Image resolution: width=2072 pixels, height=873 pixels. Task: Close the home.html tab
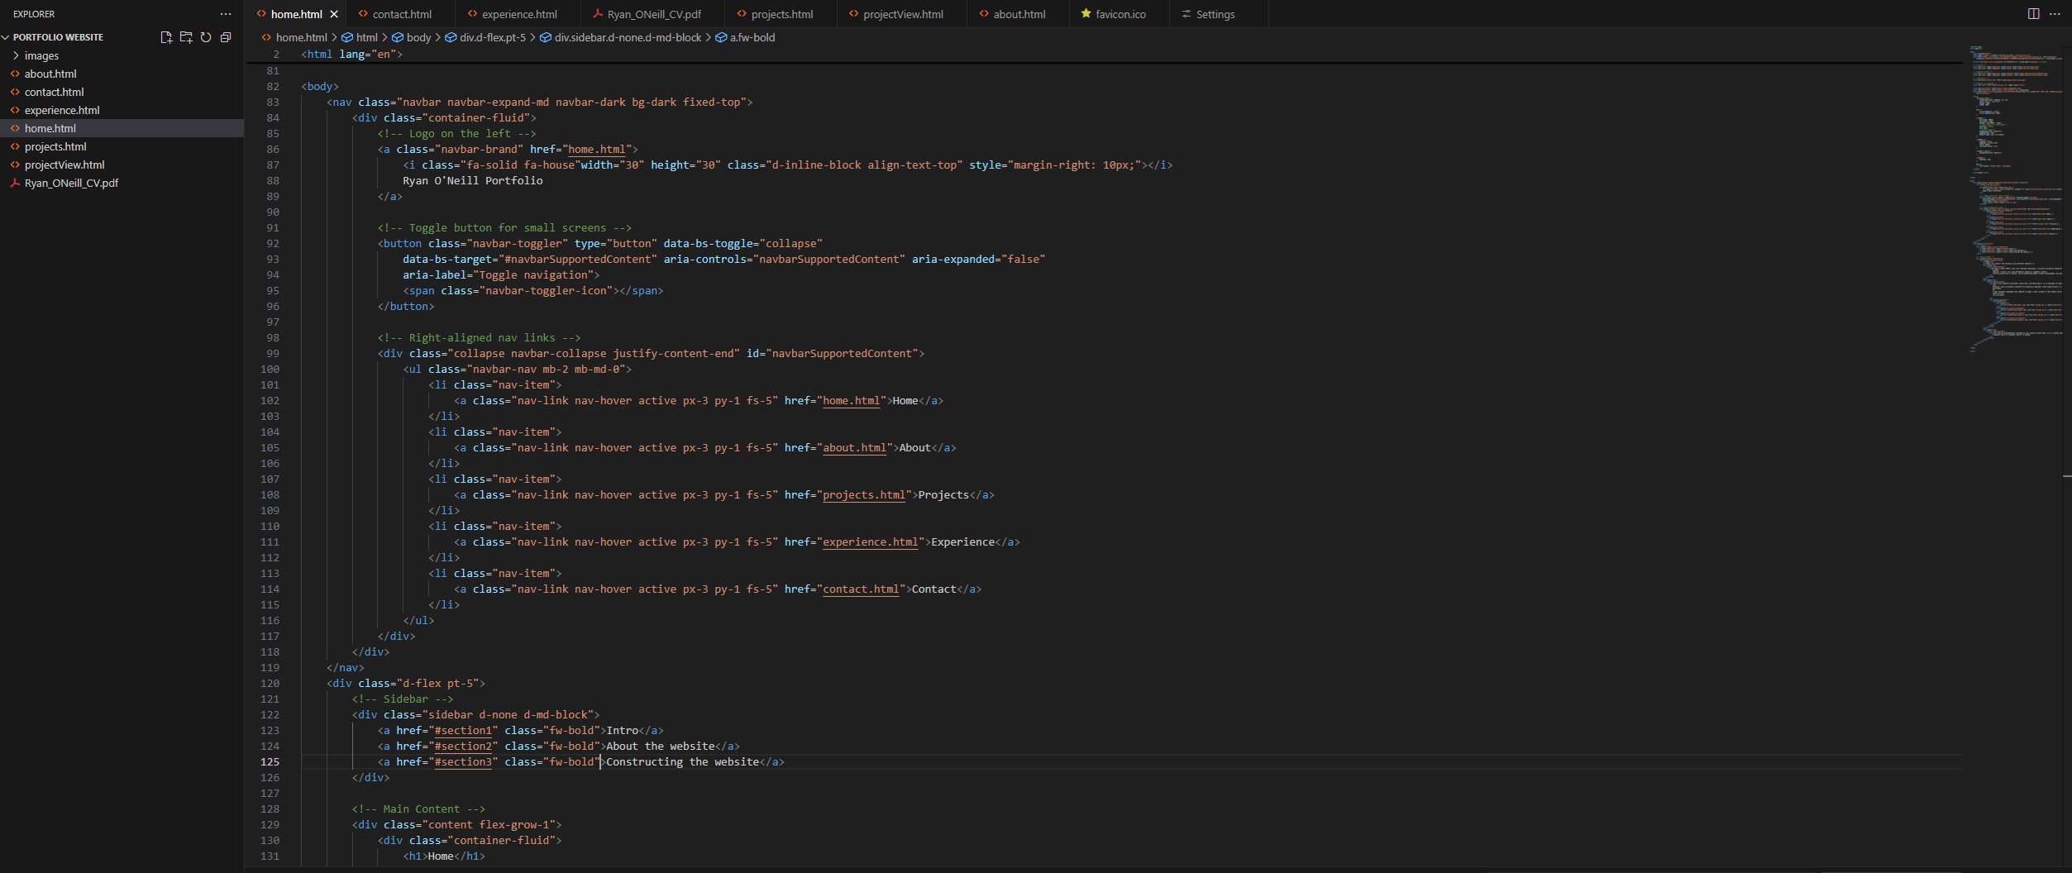(x=334, y=14)
